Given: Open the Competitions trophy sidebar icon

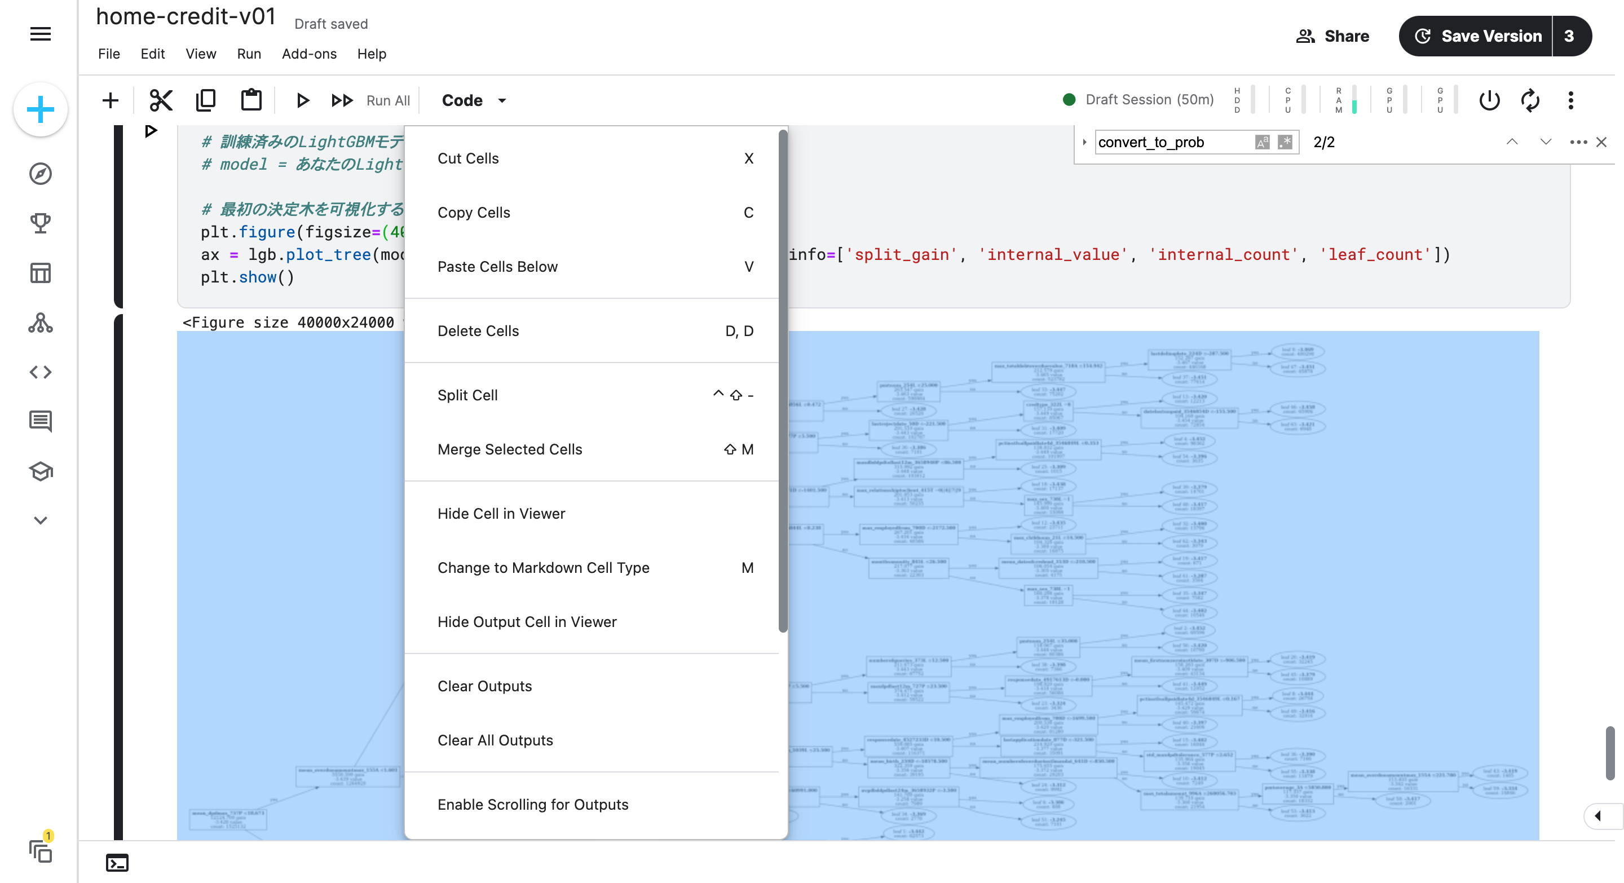Looking at the screenshot, I should (41, 223).
